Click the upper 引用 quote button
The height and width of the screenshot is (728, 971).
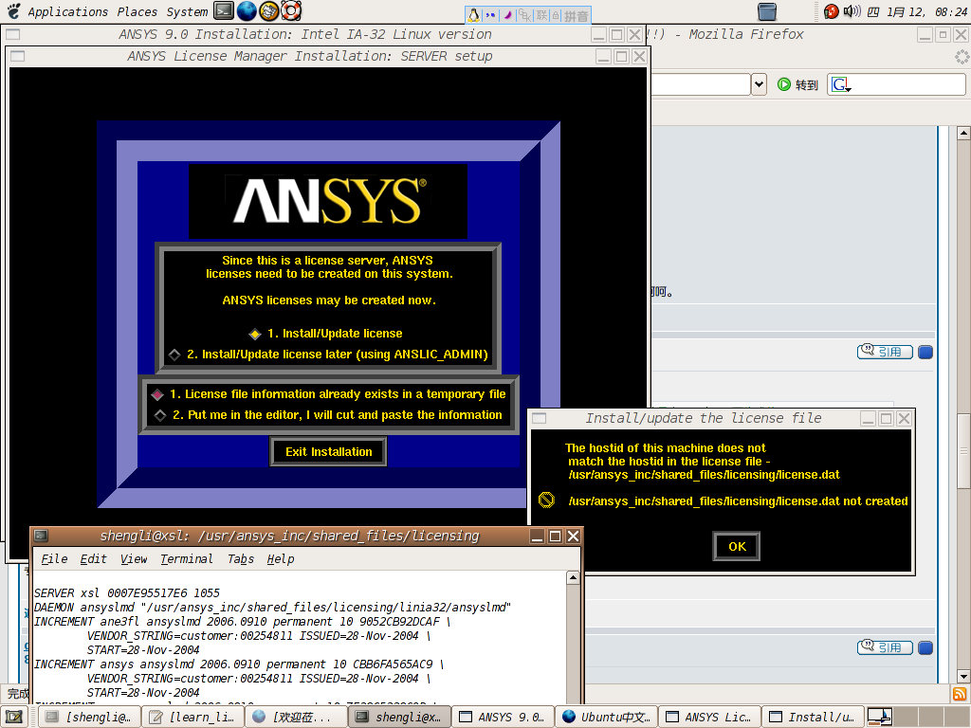pos(885,352)
